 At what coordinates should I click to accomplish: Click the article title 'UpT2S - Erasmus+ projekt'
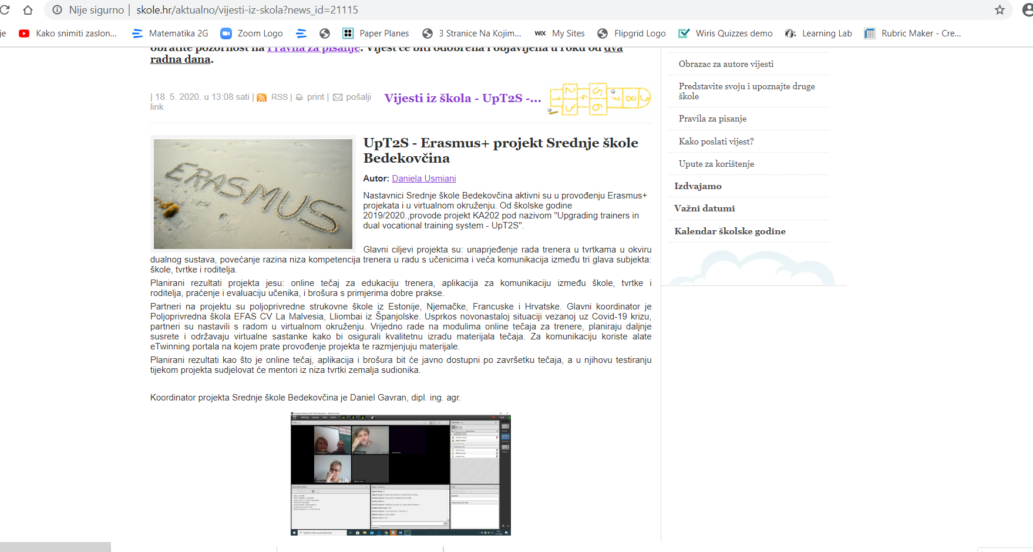[x=501, y=150]
